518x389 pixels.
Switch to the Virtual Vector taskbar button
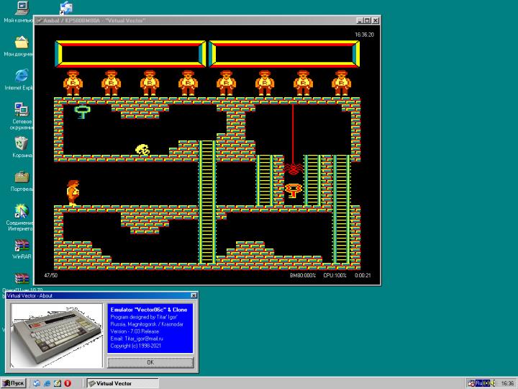pos(122,383)
